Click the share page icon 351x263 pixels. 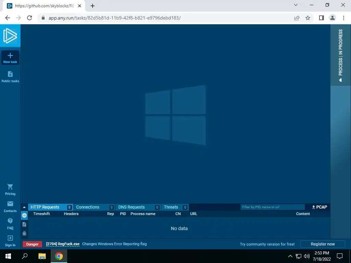(x=297, y=18)
